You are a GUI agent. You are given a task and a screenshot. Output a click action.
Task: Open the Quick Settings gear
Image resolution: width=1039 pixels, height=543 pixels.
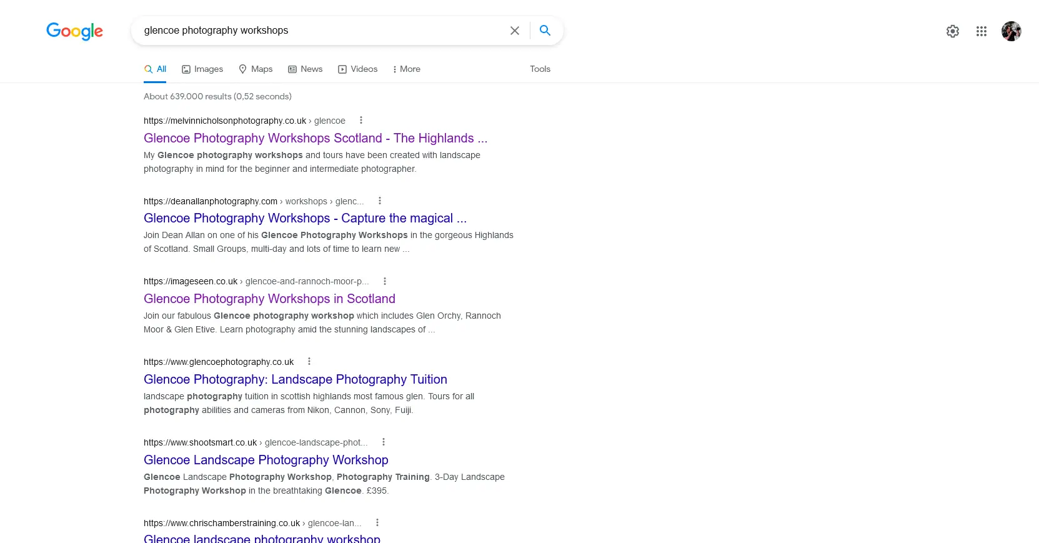[x=952, y=31]
